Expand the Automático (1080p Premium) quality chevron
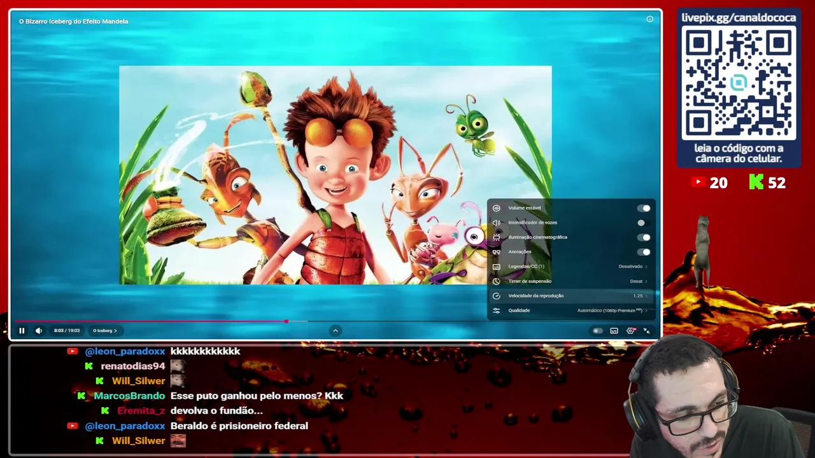The height and width of the screenshot is (458, 815). pyautogui.click(x=646, y=310)
